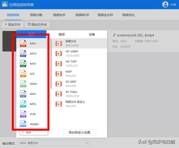Switch to the 视频优化 tab

coord(128,15)
